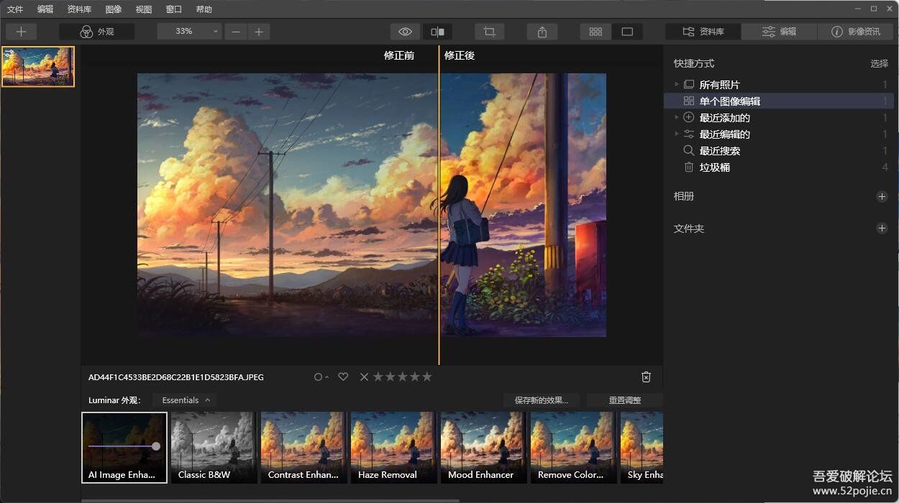Viewport: 899px width, 503px height.
Task: Select the Crop tool
Action: [490, 32]
